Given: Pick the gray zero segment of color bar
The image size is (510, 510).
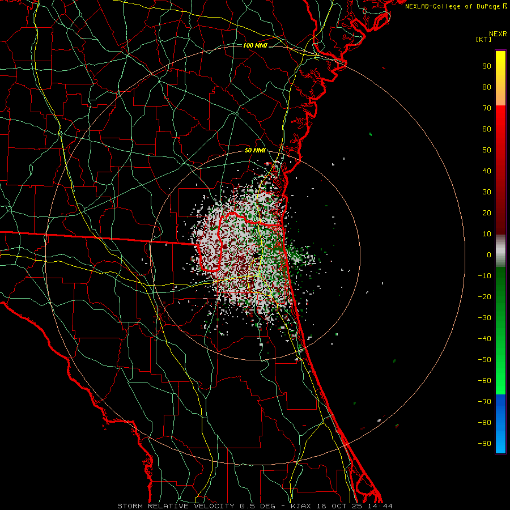Looking at the screenshot, I should [x=500, y=251].
